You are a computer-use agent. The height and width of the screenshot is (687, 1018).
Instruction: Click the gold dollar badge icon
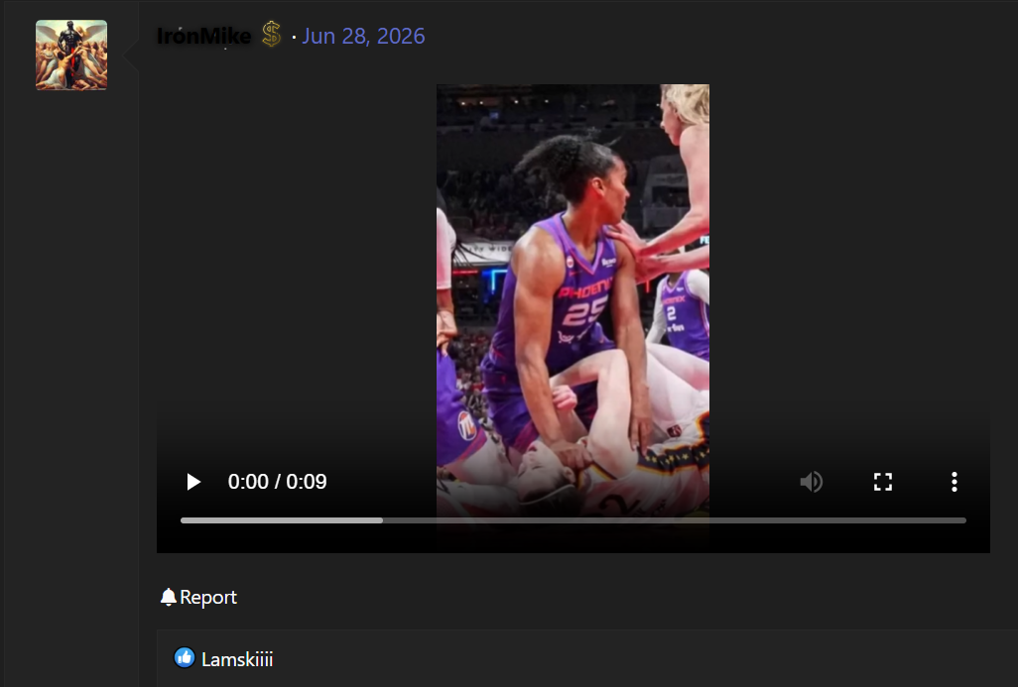pyautogui.click(x=272, y=35)
